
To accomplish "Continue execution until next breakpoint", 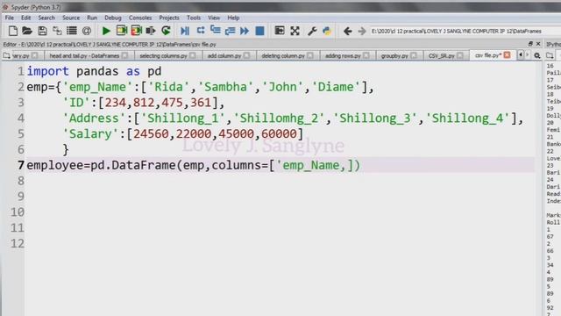I will 245,31.
